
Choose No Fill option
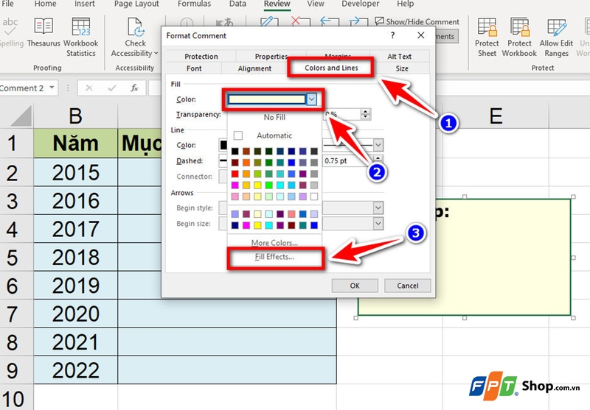pos(274,117)
